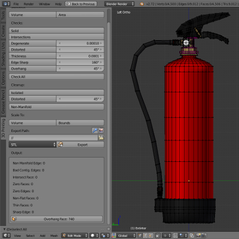Click Volume statistics button
The width and height of the screenshot is (239, 239).
[32, 15]
